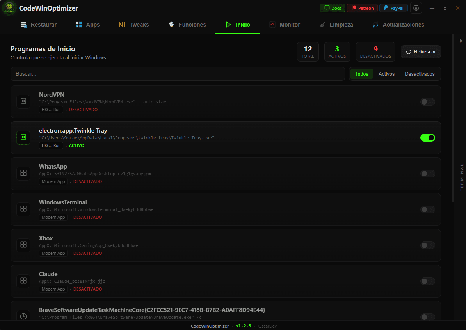
Task: Click the Xbox app grid icon
Action: (x=23, y=245)
